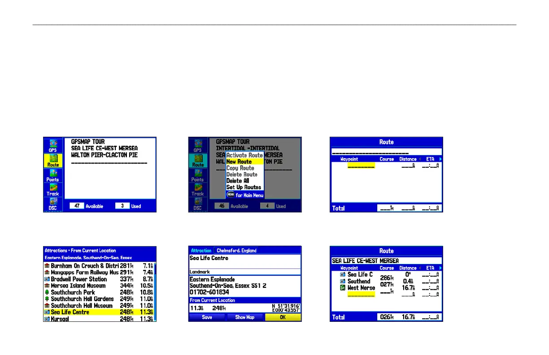This screenshot has width=549, height=355.
Task: Click camera icon beside Sea Life C waypoint
Action: point(343,274)
